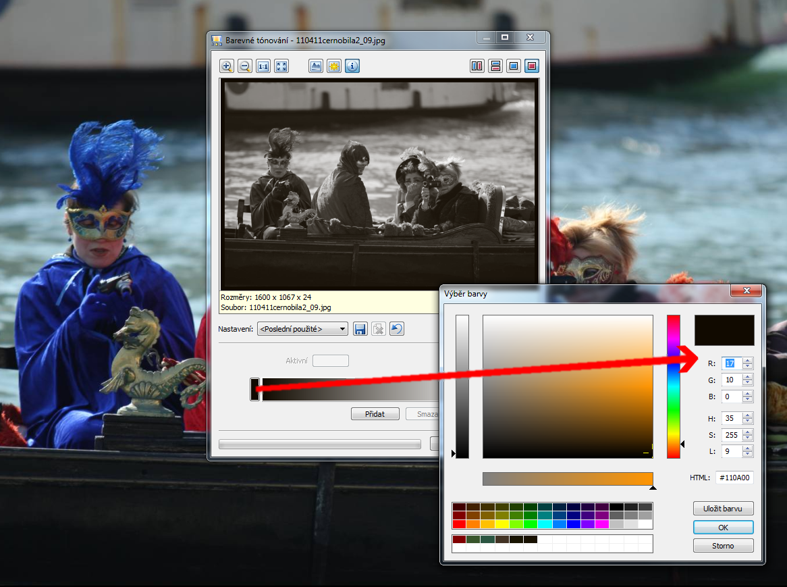787x587 pixels.
Task: Click the zoom in magnifier icon
Action: pos(227,66)
